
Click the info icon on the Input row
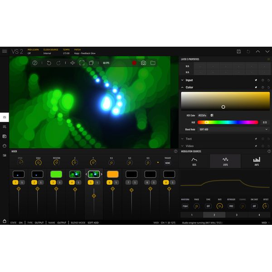pos(262,80)
